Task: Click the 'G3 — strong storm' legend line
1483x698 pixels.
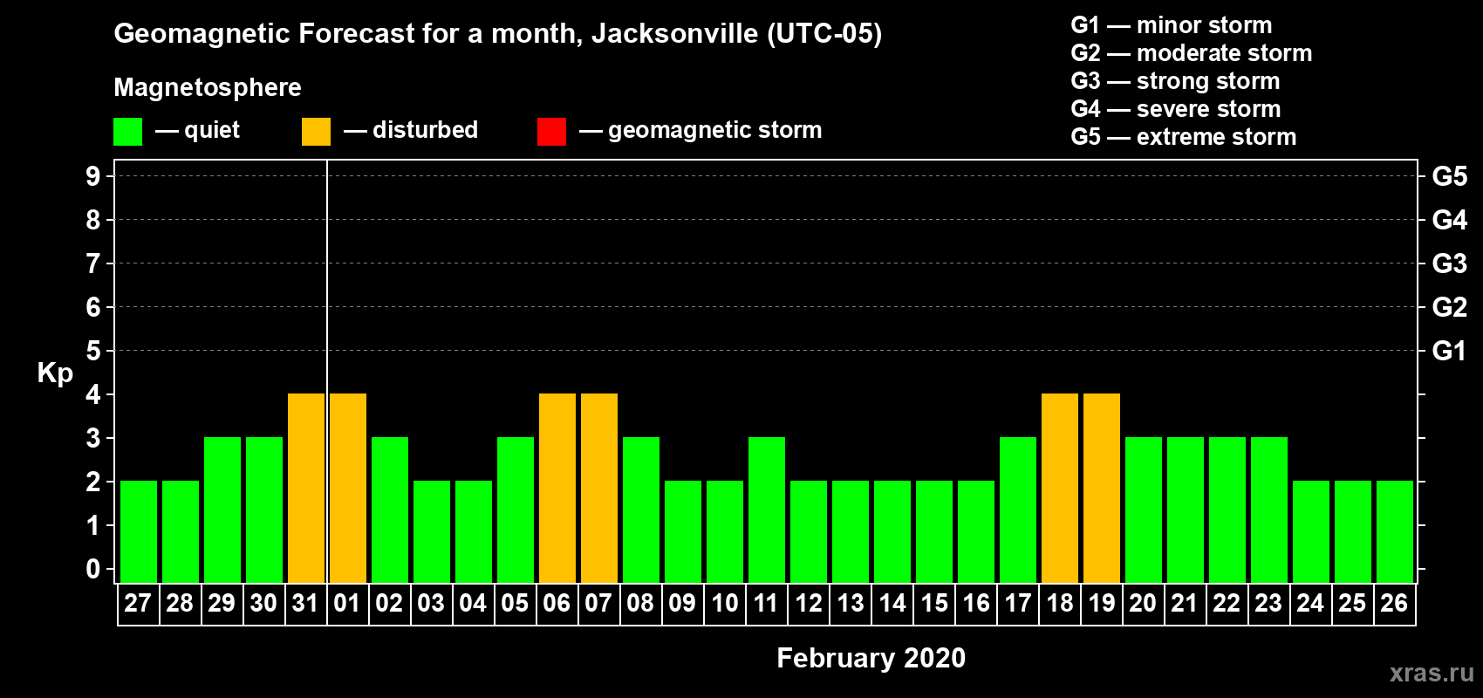Action: point(1175,81)
